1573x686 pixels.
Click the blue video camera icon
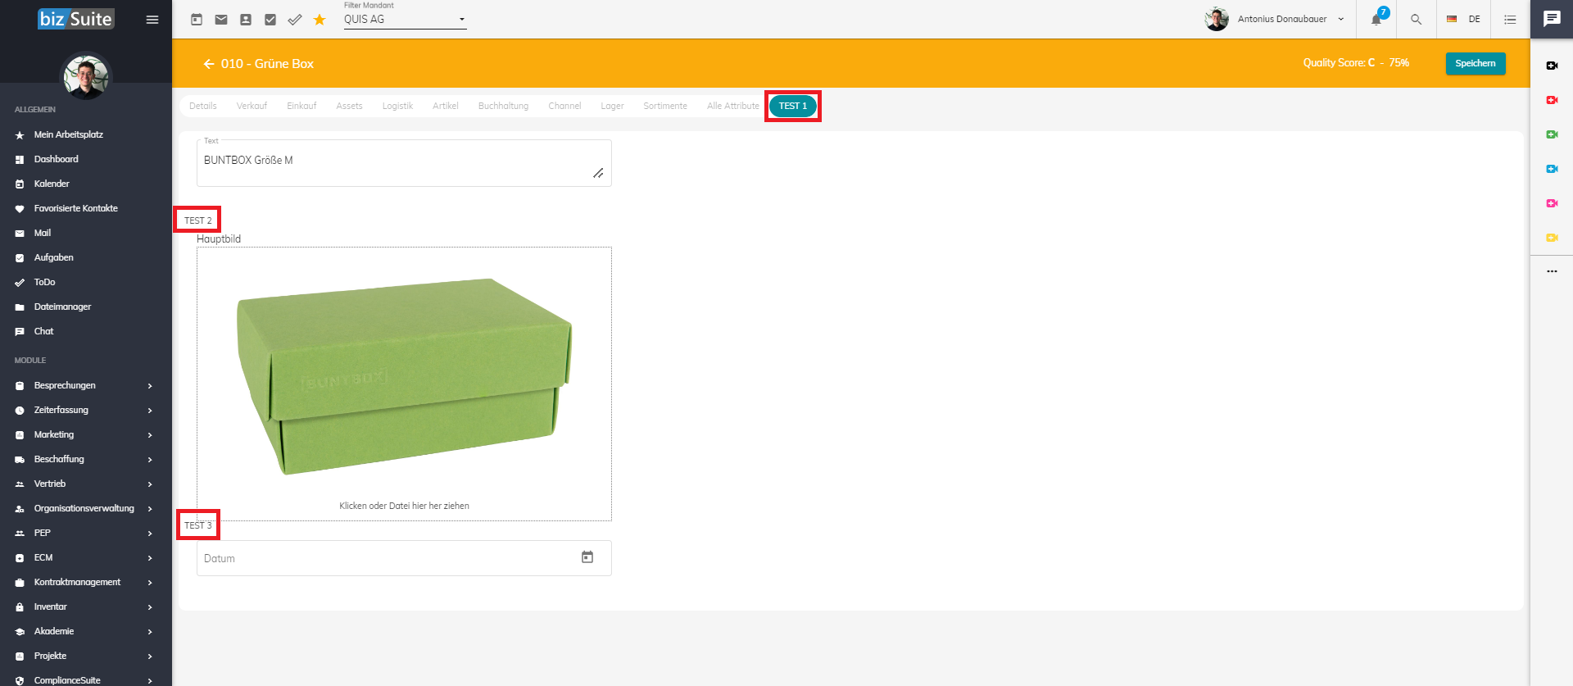[x=1552, y=169]
